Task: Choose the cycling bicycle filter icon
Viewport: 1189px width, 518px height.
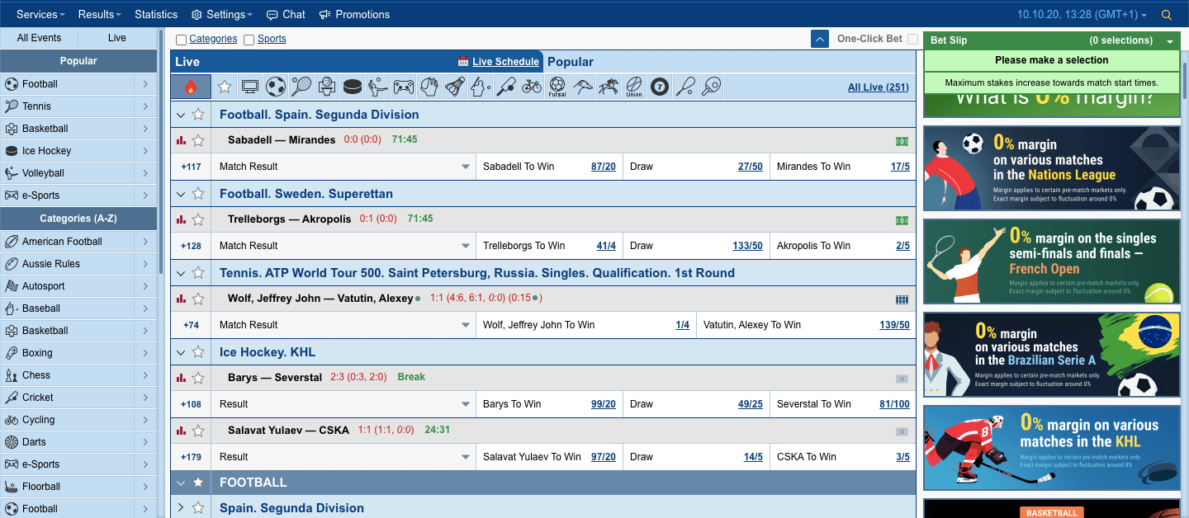Action: (532, 87)
